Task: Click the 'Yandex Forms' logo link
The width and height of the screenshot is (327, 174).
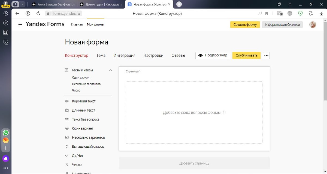Action: click(45, 24)
